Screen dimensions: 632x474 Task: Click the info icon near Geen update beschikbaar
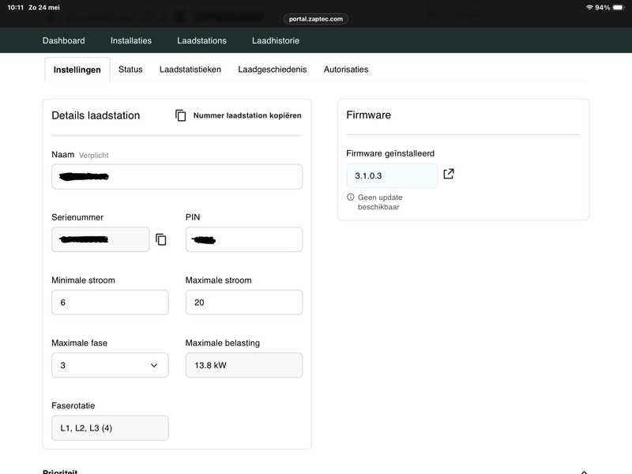(x=351, y=197)
